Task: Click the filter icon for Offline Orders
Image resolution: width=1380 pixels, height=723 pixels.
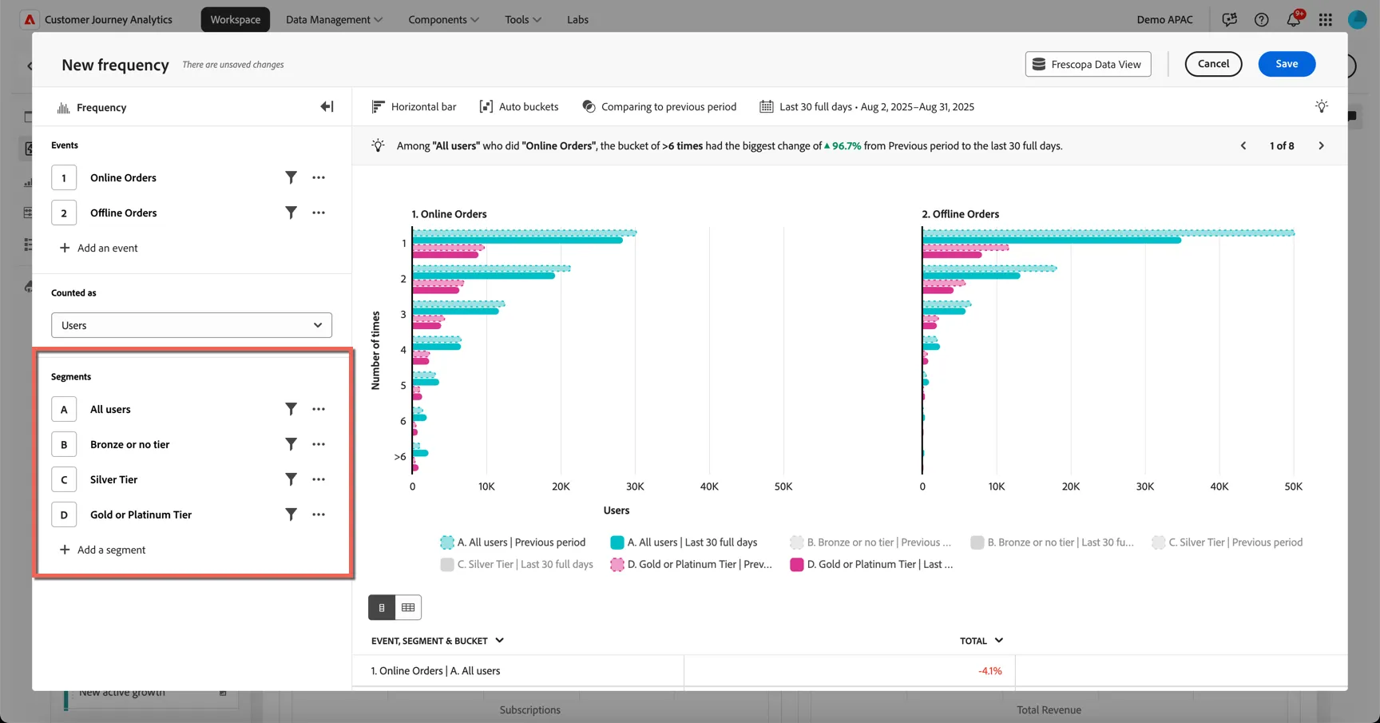Action: [x=291, y=213]
